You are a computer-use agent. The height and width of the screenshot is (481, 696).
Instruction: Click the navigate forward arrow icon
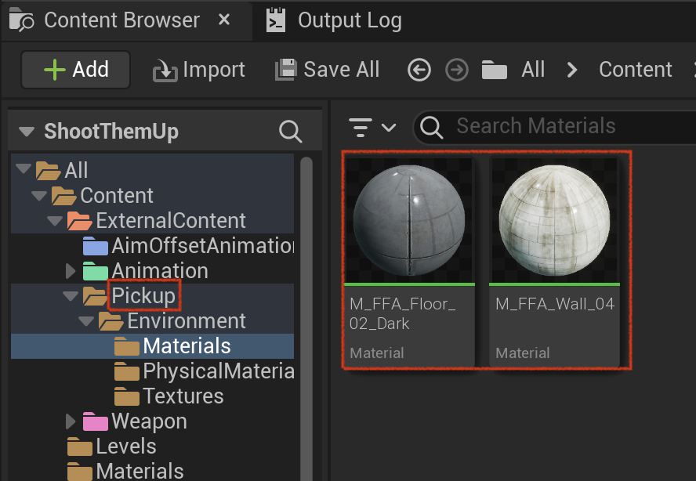coord(457,70)
